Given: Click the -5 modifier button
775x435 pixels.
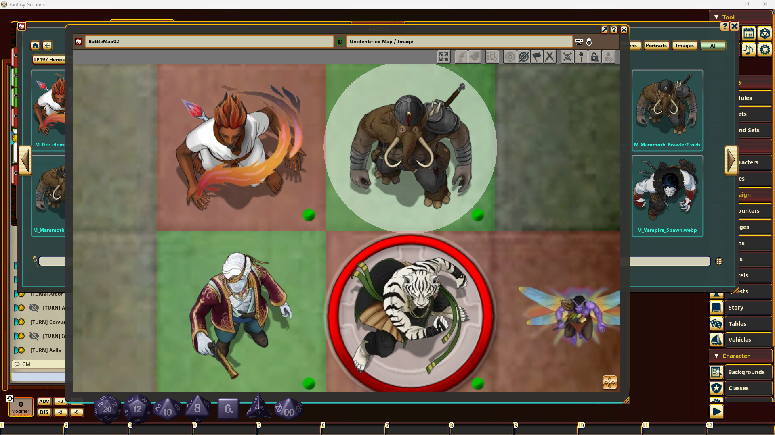Looking at the screenshot, I should pos(76,412).
